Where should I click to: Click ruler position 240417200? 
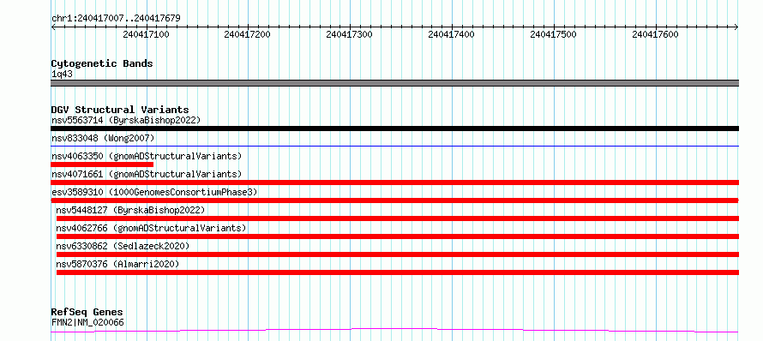pyautogui.click(x=248, y=34)
